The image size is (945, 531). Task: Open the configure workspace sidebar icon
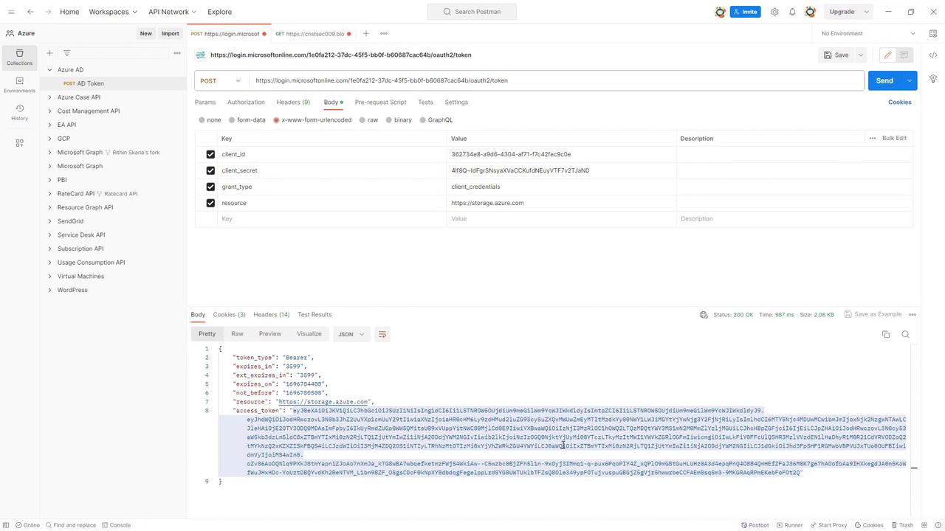19,143
